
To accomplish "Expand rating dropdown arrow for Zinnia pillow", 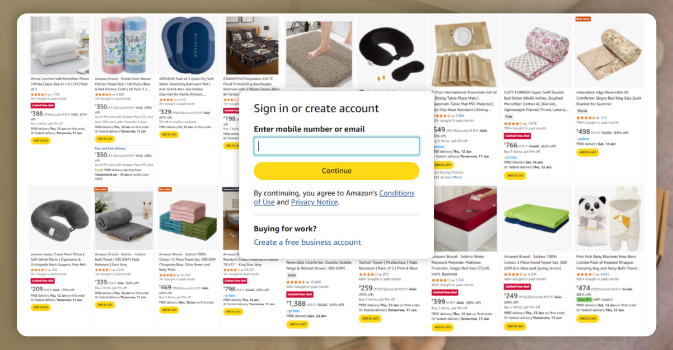I will [x=50, y=95].
